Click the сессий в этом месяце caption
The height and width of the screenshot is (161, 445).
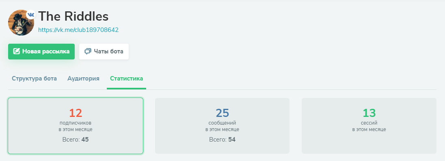coord(369,126)
